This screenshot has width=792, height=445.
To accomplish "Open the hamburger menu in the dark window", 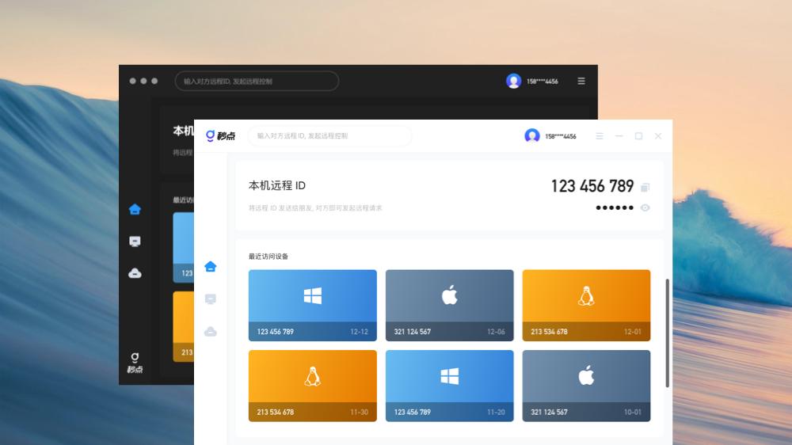I will coord(581,81).
